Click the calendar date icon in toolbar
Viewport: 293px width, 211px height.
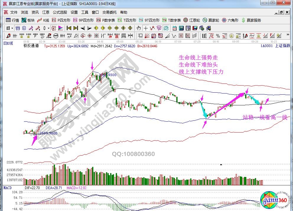(175, 28)
